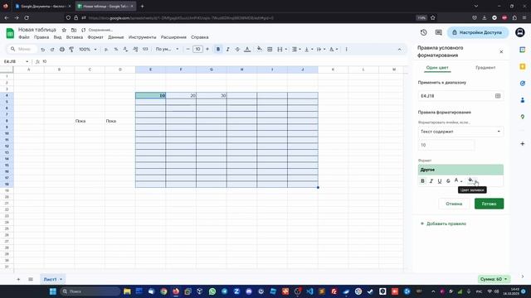Click the Borders icon in toolbar
The width and height of the screenshot is (531, 298).
click(270, 50)
